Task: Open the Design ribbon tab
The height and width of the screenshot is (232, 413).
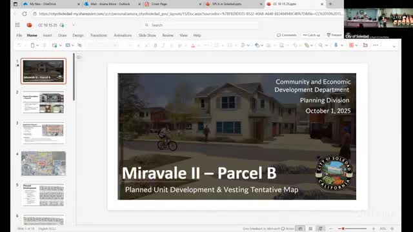Action: point(78,35)
